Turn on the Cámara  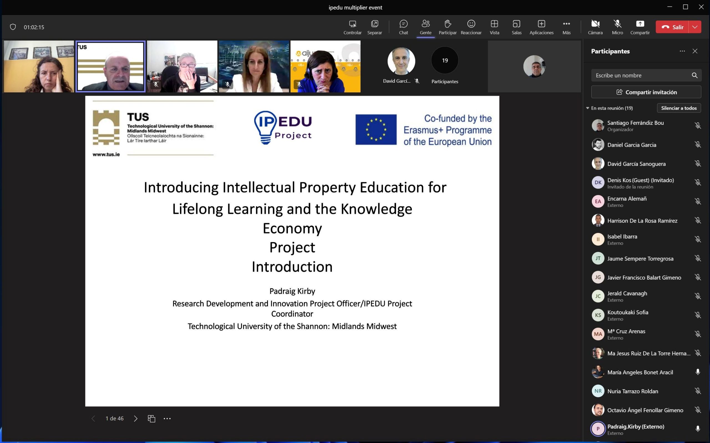coord(595,27)
